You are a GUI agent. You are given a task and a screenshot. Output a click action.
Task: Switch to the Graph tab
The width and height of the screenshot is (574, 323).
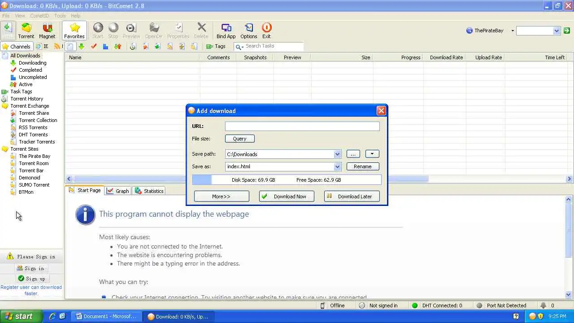tap(118, 191)
